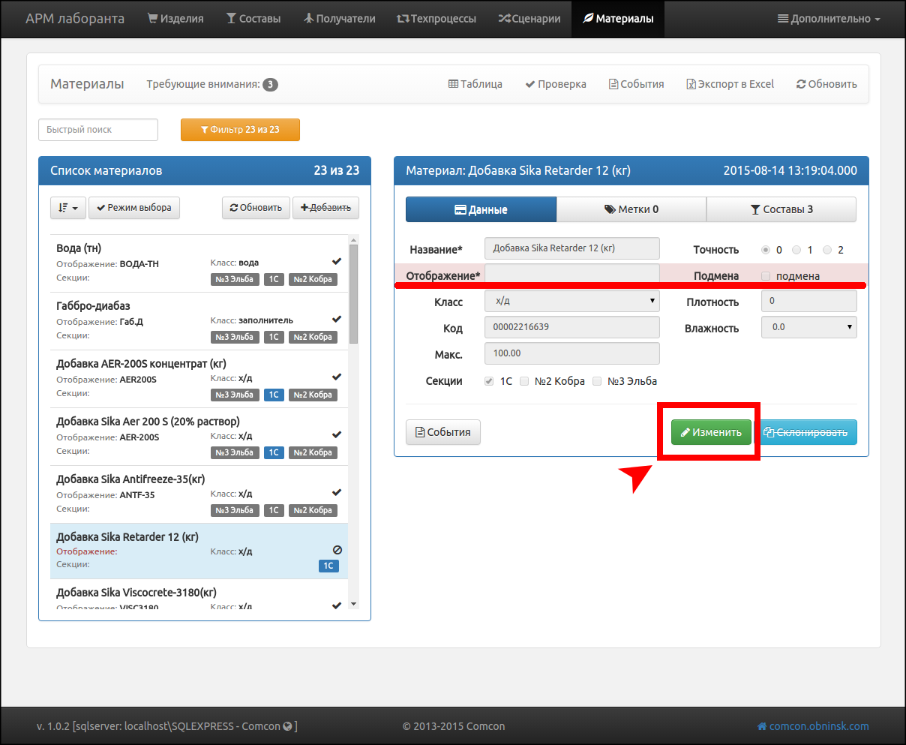This screenshot has width=906, height=745.
Task: Open События in the material panel
Action: coord(443,432)
